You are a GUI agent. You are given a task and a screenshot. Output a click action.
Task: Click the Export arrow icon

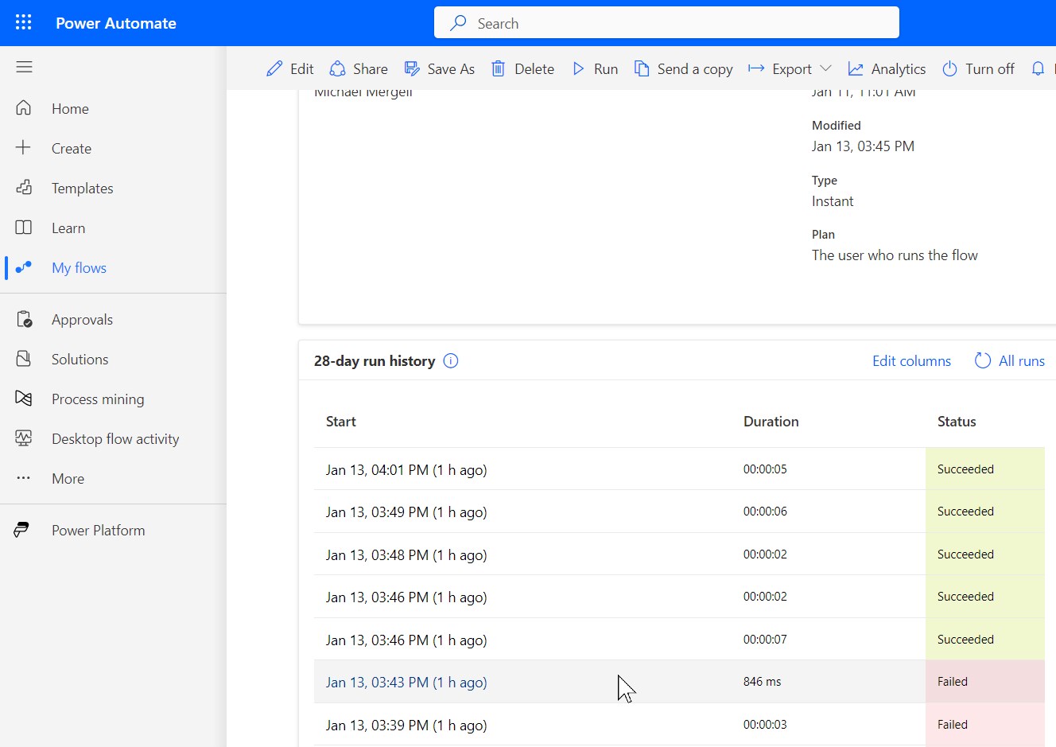pos(756,68)
